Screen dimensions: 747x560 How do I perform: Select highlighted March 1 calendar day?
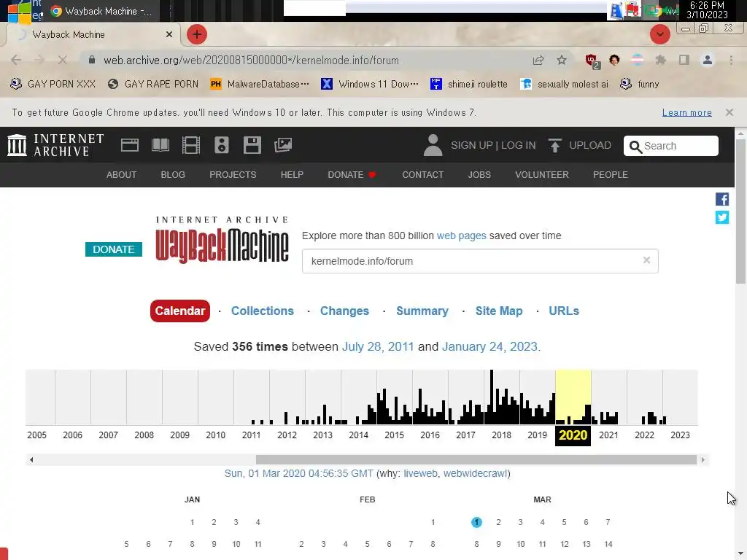click(x=476, y=522)
